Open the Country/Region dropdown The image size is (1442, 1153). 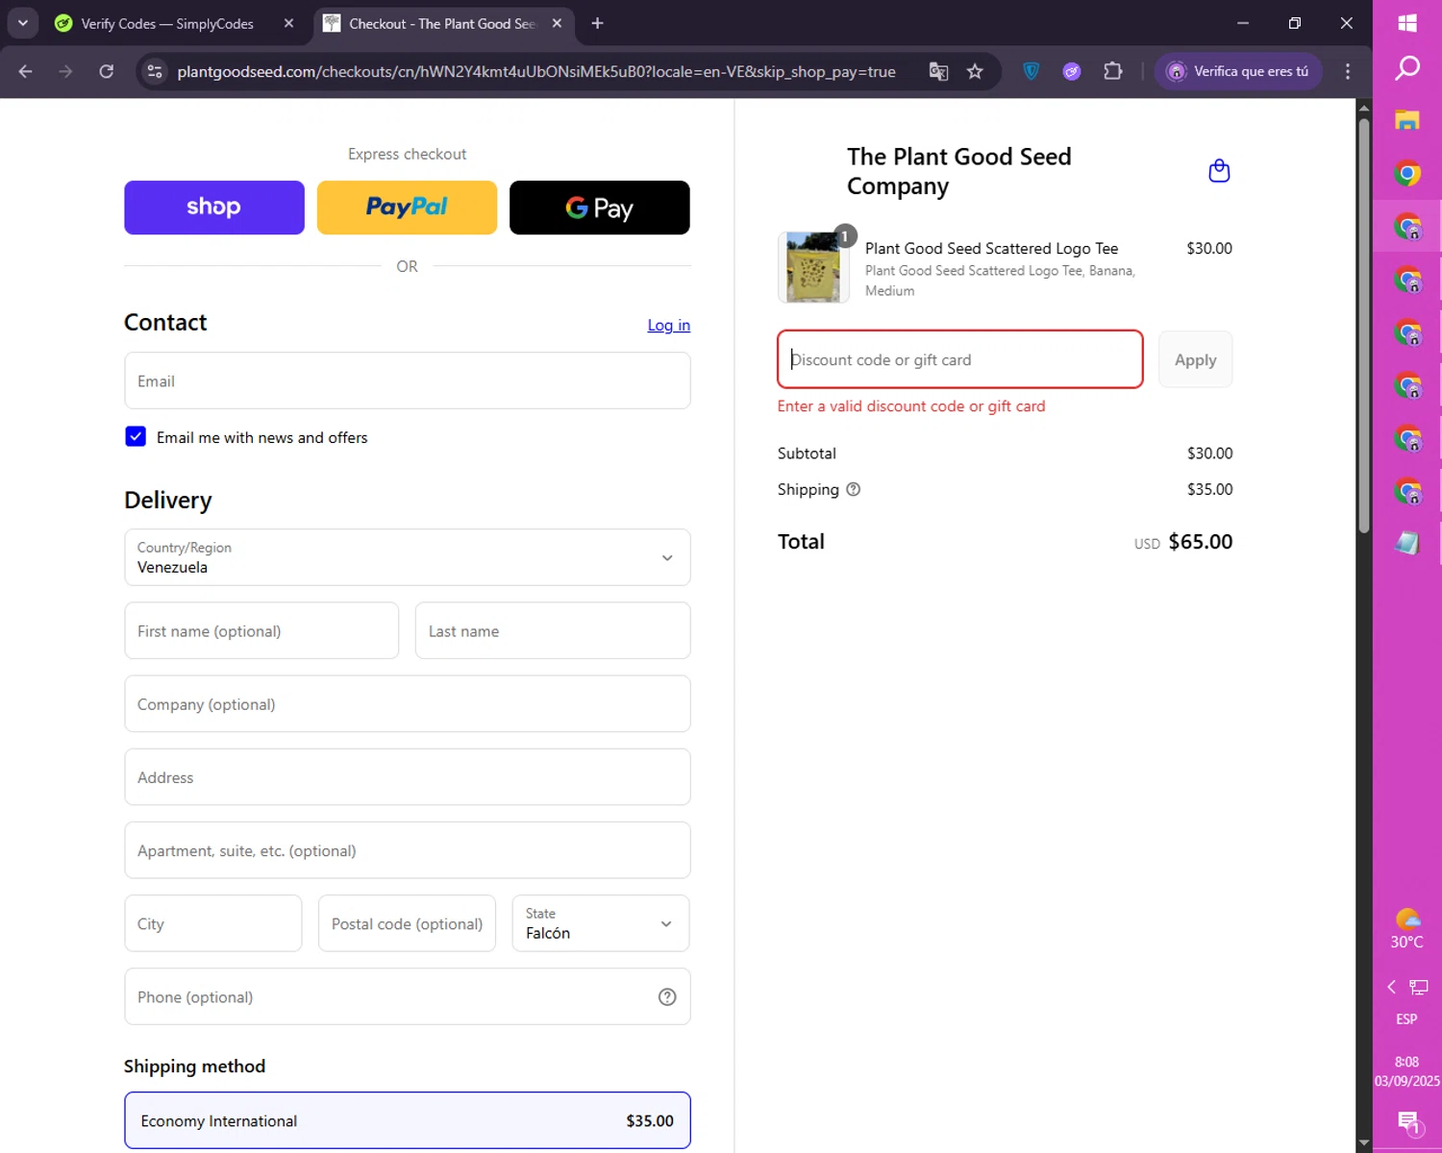coord(408,557)
